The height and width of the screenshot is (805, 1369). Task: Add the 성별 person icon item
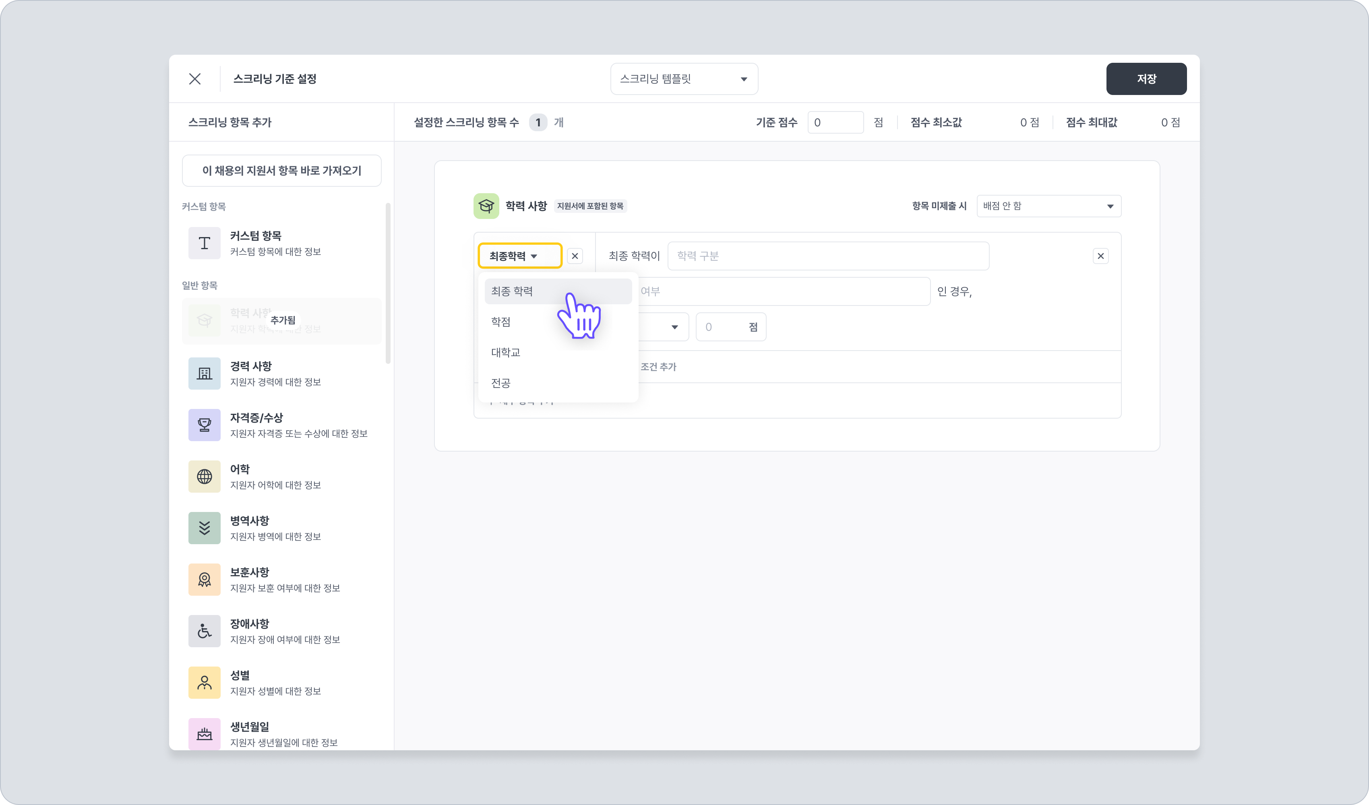pyautogui.click(x=204, y=683)
